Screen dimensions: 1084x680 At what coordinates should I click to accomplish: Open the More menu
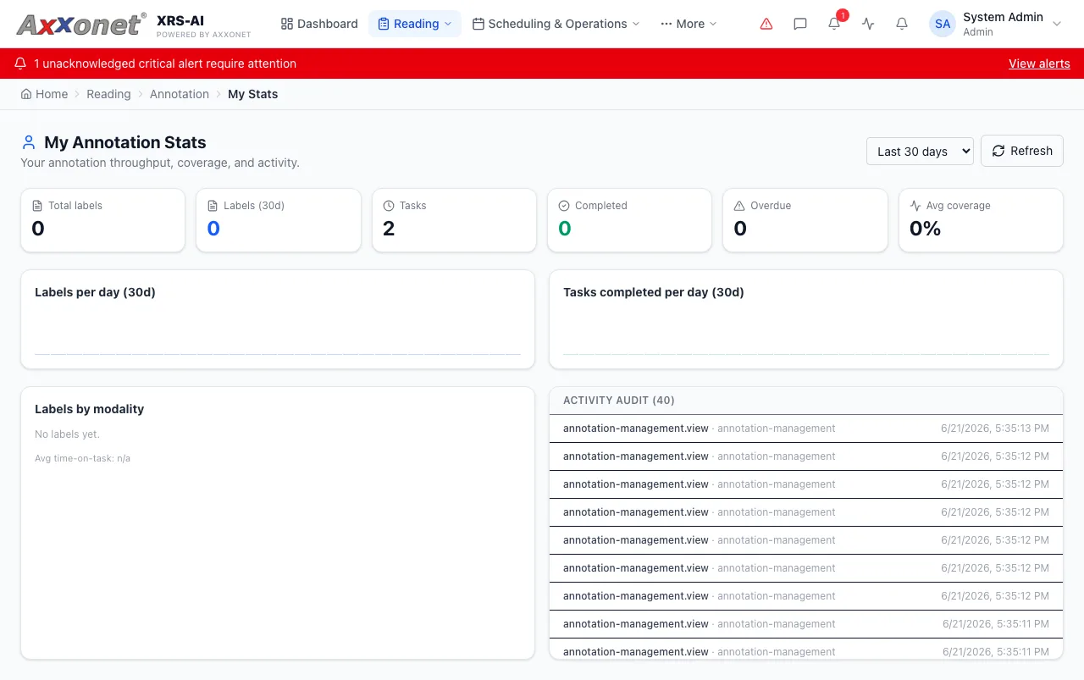pyautogui.click(x=689, y=24)
